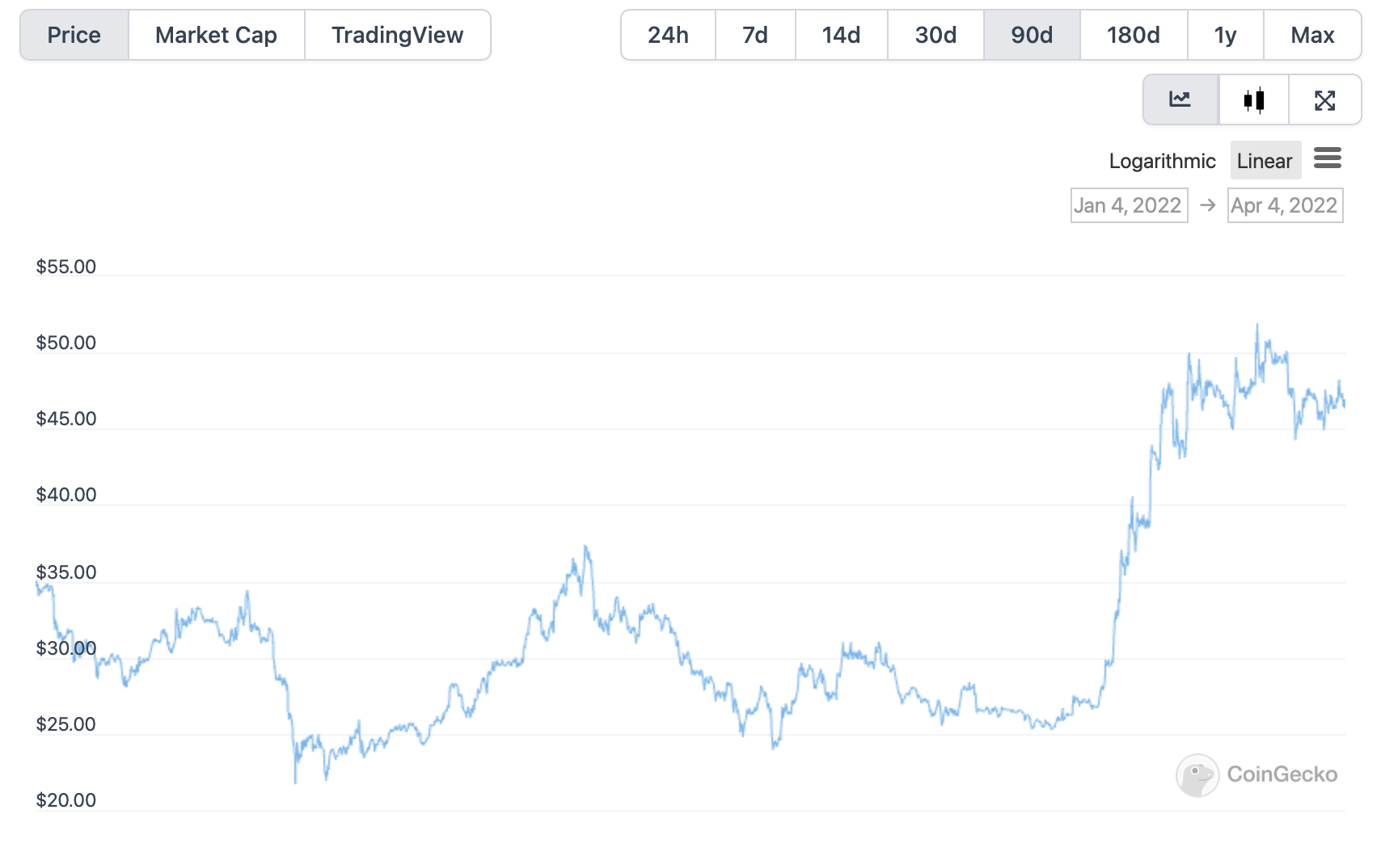This screenshot has height=852, width=1381.
Task: Open the Price tab
Action: pos(74,35)
